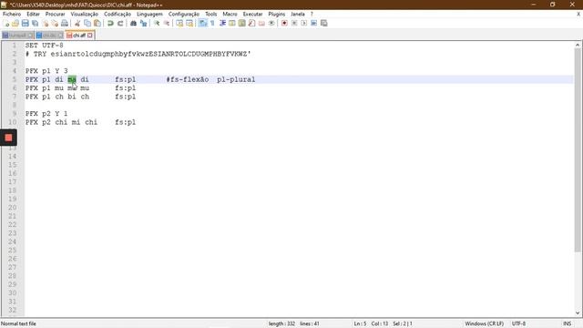Open the Tools menu
The image size is (583, 328).
click(210, 14)
